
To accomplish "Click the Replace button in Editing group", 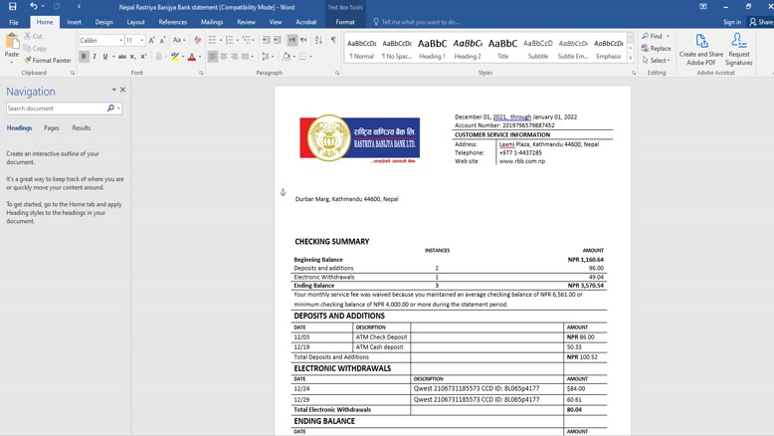I will point(657,48).
